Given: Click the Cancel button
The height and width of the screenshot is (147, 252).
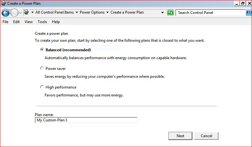Looking at the screenshot, I should pos(206,136).
